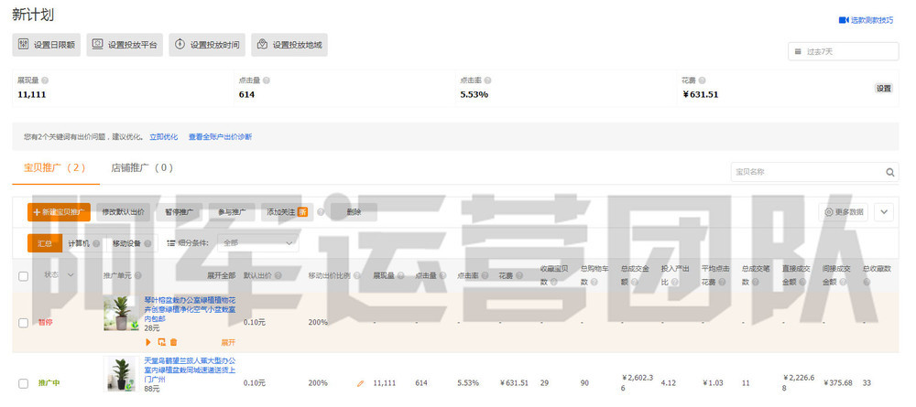
Task: Click the copy icon under the paused item
Action: pyautogui.click(x=161, y=342)
